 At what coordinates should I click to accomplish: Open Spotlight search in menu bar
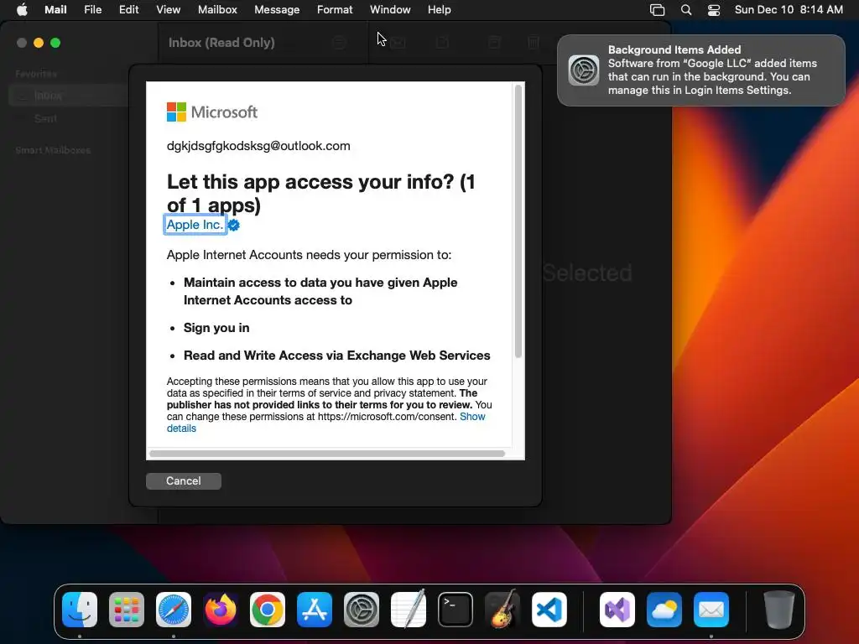coord(686,10)
